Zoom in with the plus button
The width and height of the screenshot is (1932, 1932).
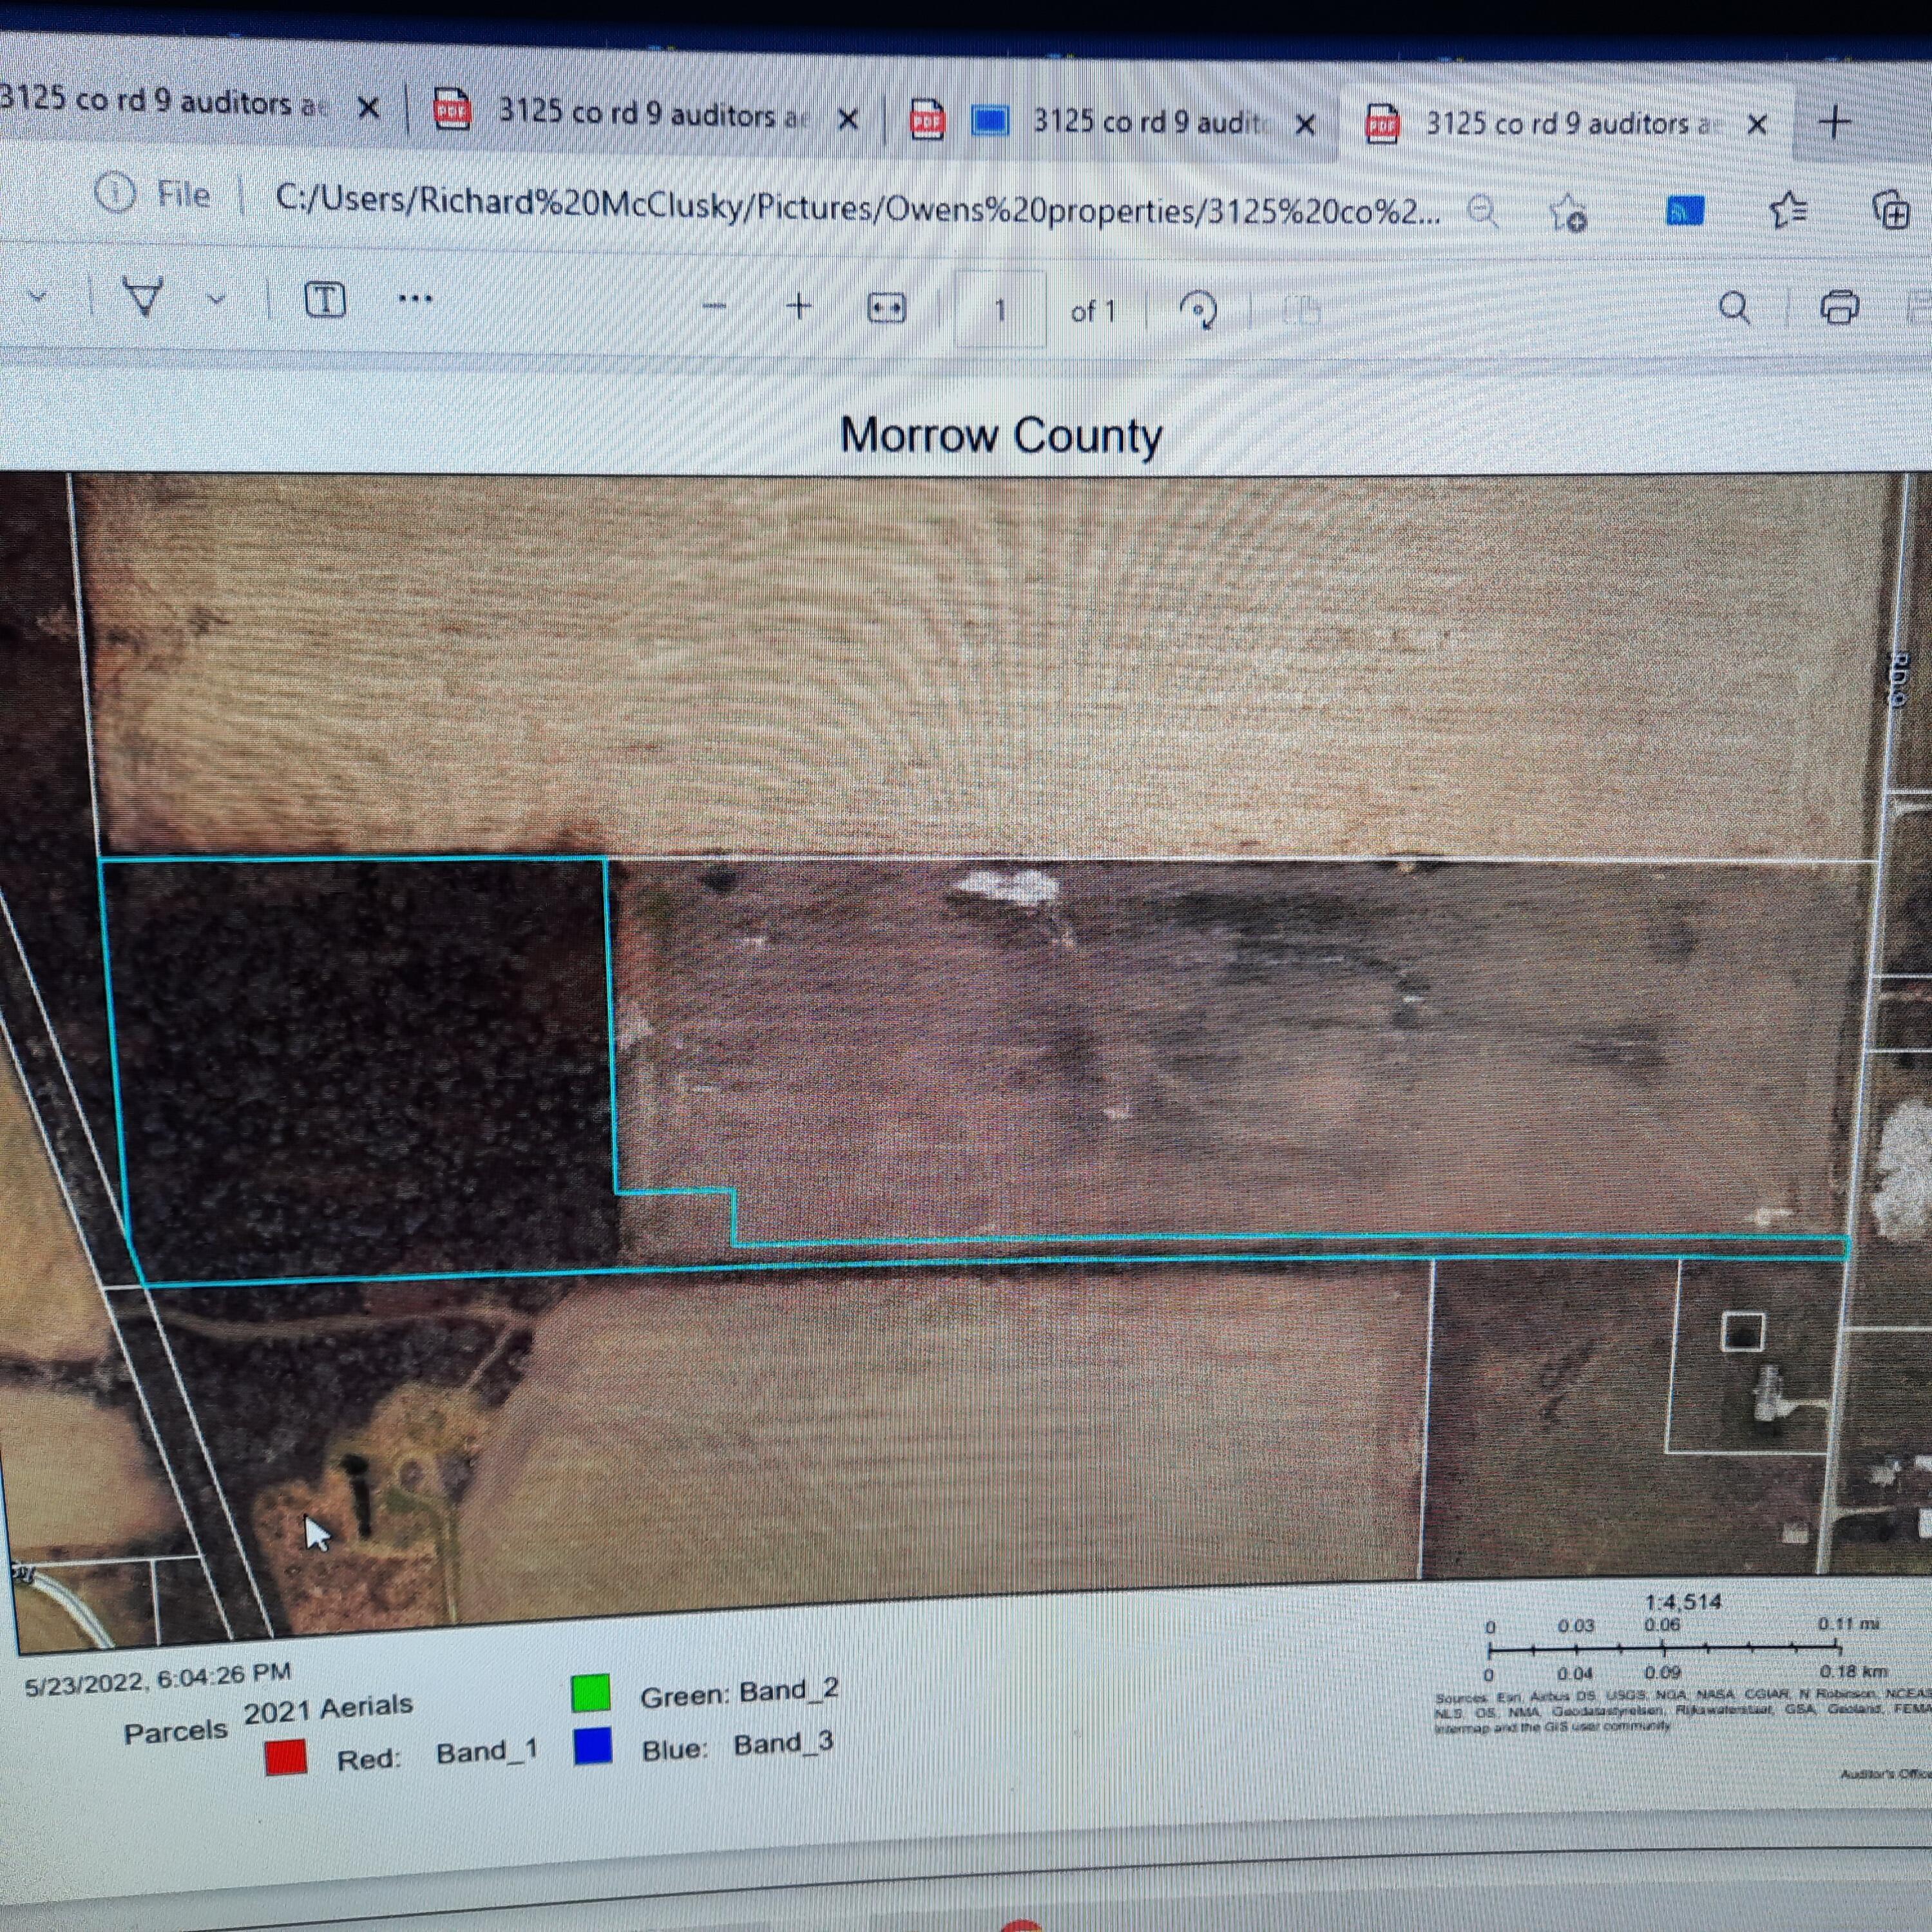[799, 307]
